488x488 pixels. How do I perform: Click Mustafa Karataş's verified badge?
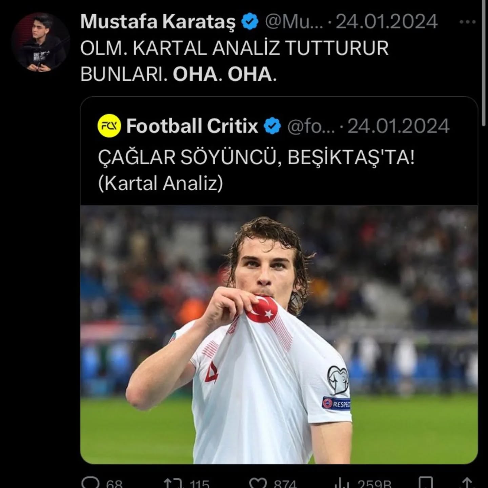coord(250,22)
